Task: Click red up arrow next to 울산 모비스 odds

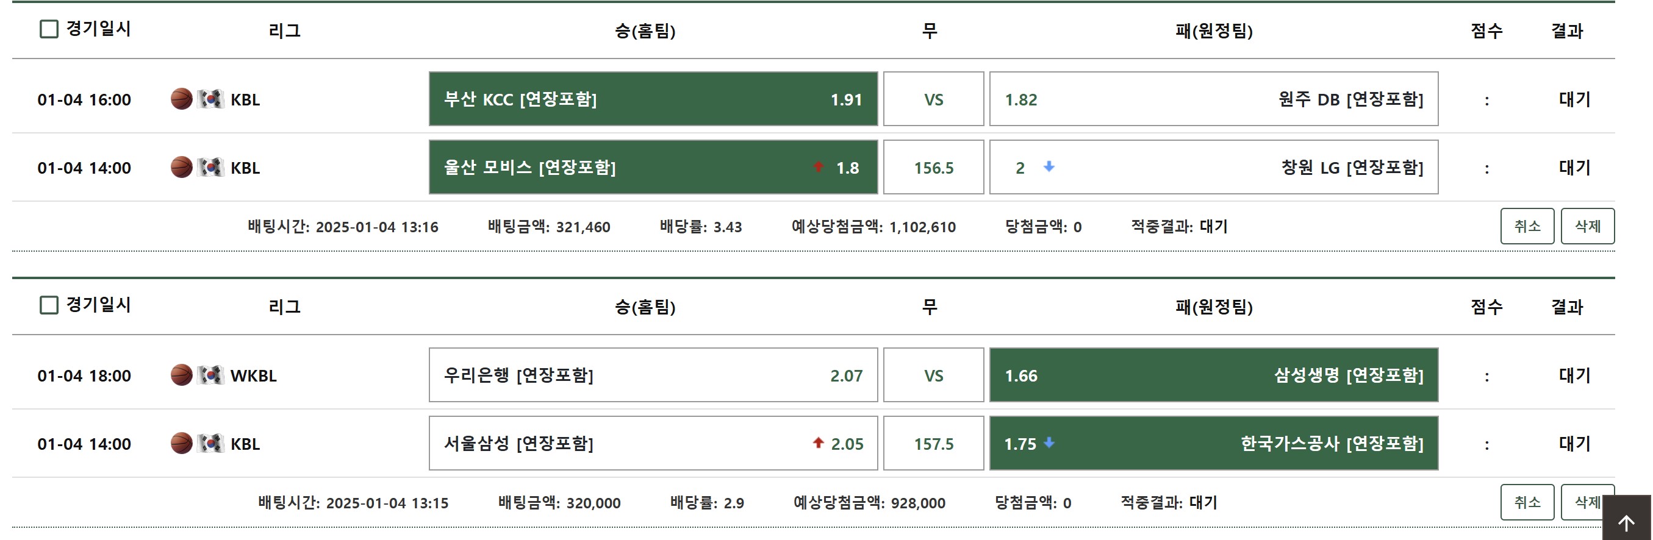Action: point(818,167)
